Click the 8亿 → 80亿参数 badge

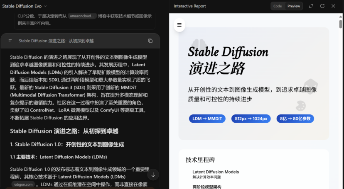(x=295, y=119)
